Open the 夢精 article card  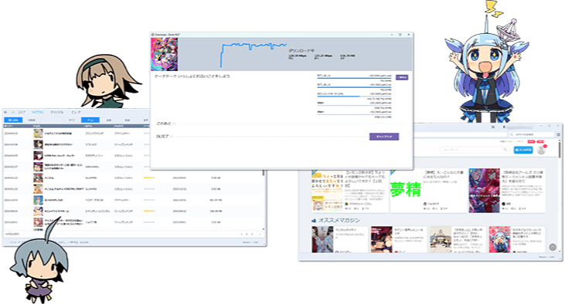point(428,190)
